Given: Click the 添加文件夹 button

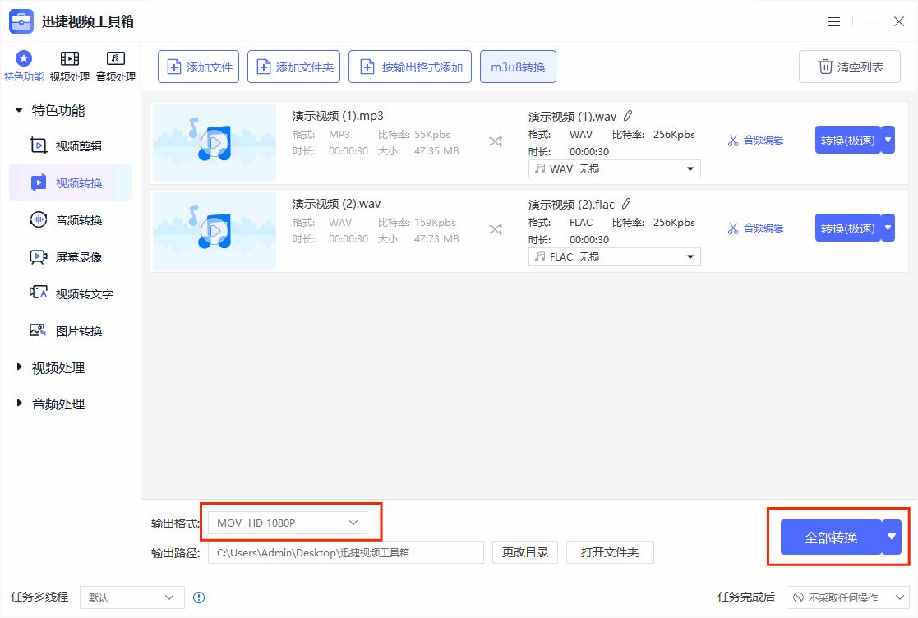Looking at the screenshot, I should pyautogui.click(x=293, y=67).
